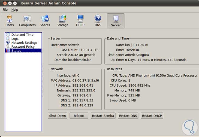
Task: Click the kernel value 2.6.32-40-generic
Action: 82,55
